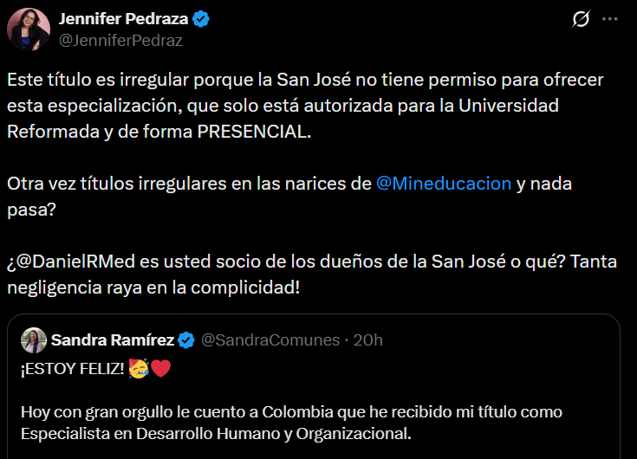
Task: Visit the @JenniferPedraz handle
Action: coord(120,39)
